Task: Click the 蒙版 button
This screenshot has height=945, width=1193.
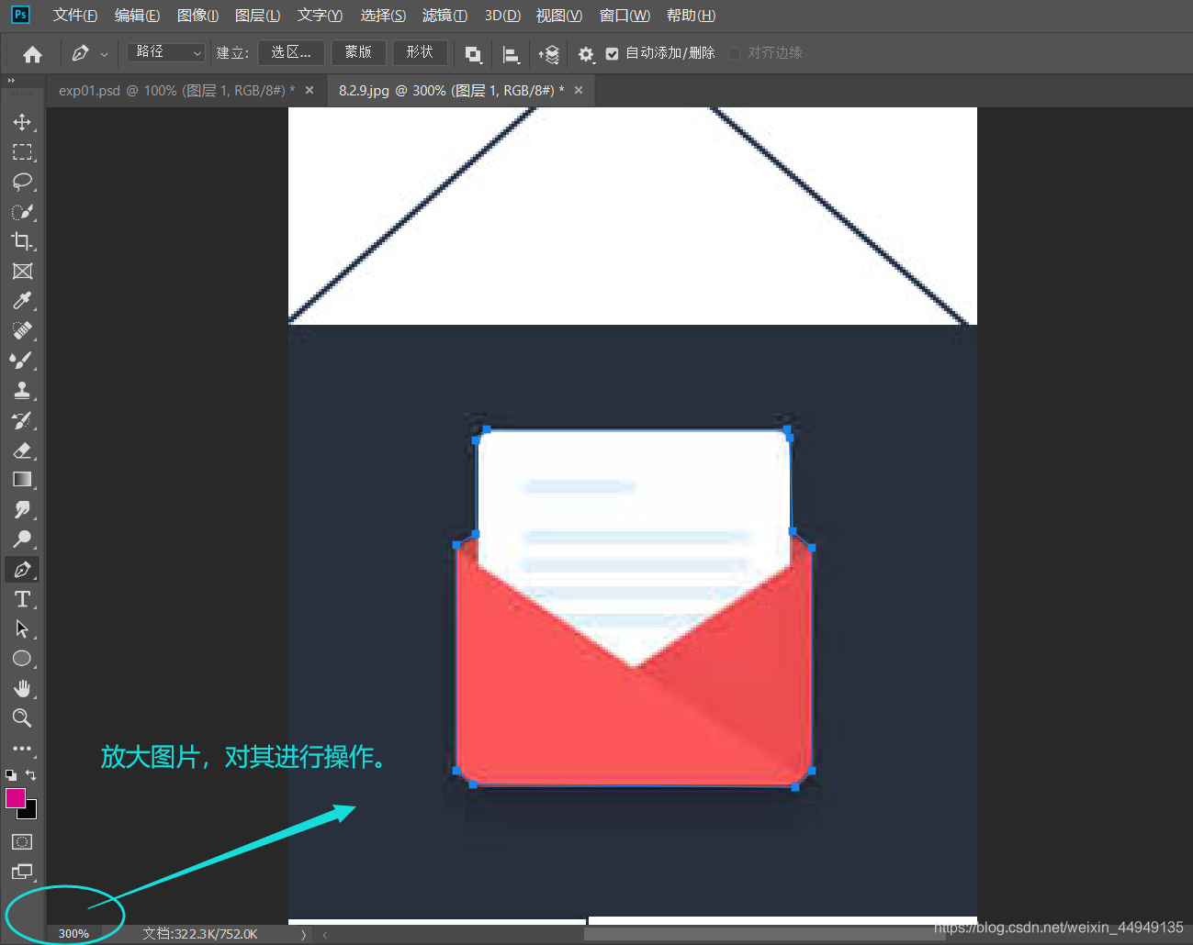Action: pos(358,52)
